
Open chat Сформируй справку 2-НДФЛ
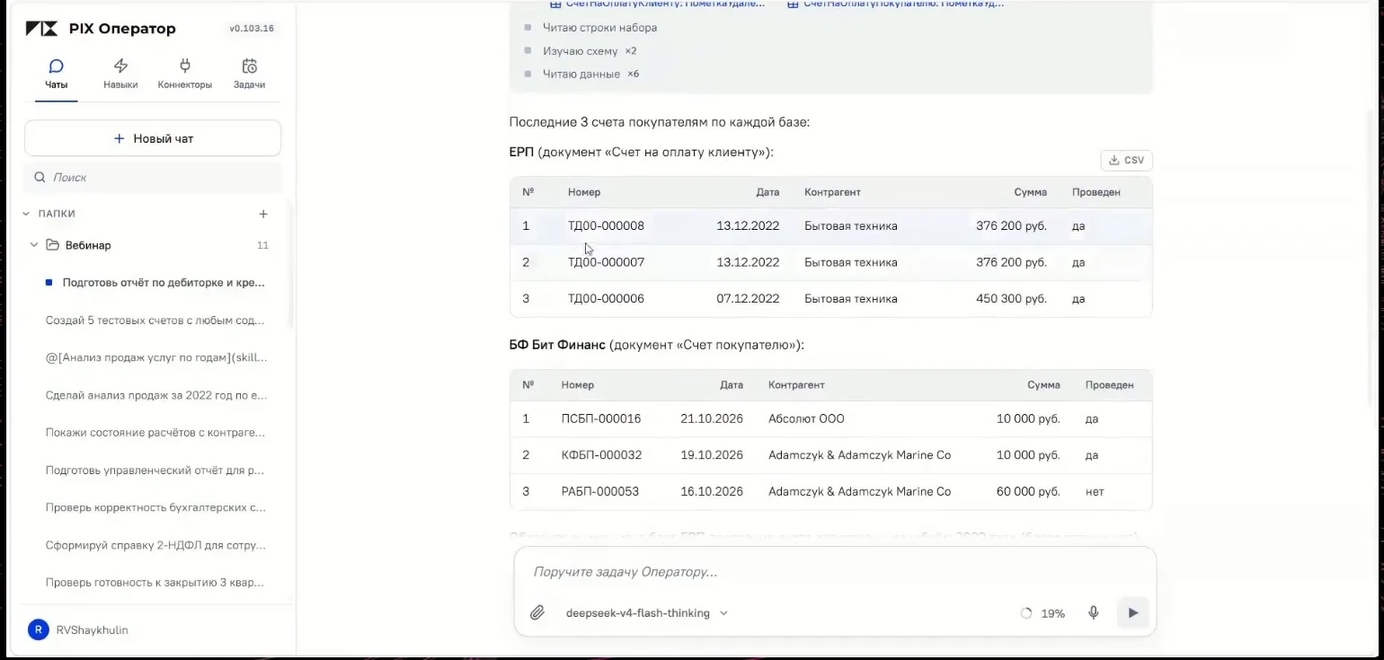pos(155,545)
